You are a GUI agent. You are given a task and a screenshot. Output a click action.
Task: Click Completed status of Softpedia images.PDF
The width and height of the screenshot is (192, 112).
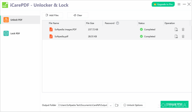150,29
